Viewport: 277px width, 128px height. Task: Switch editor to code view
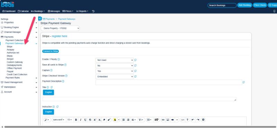click(x=183, y=120)
